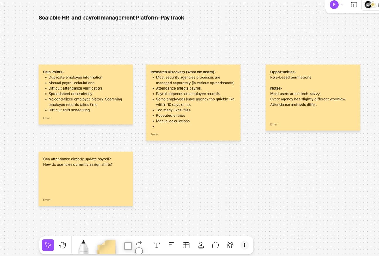Click the gold star icon beside the music icon
The image size is (379, 256).
373,5
